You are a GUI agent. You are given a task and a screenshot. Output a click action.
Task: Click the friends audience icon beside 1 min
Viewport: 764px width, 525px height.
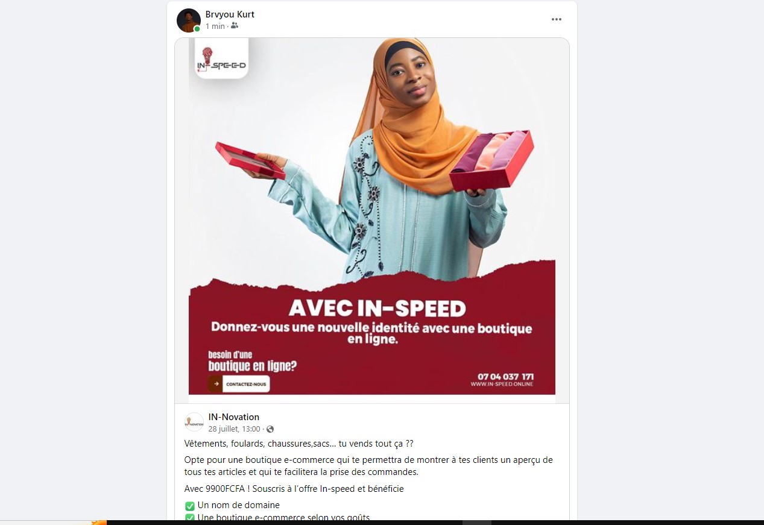click(235, 26)
